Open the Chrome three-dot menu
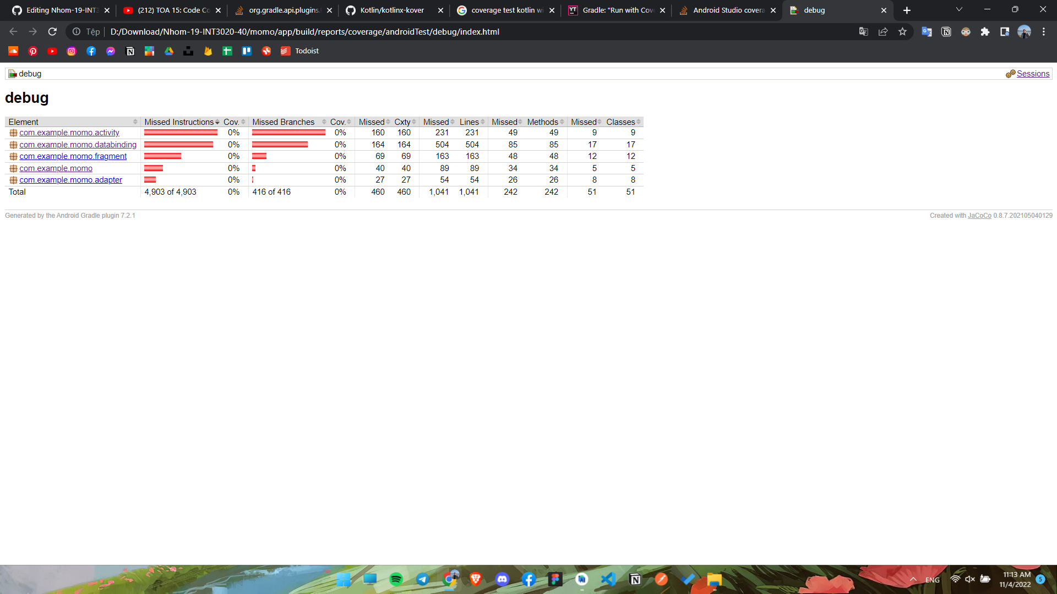Viewport: 1057px width, 594px height. [1043, 32]
